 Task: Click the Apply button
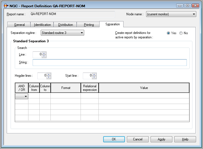coord(161,139)
